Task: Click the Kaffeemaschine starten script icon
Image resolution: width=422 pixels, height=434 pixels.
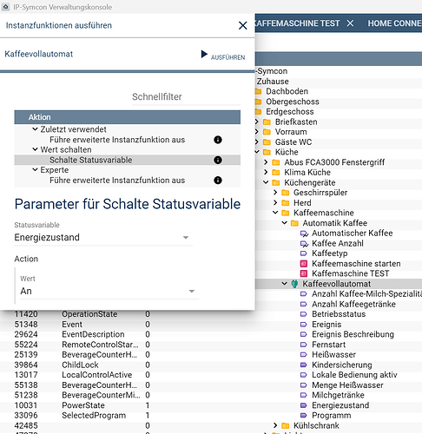Action: pos(304,264)
